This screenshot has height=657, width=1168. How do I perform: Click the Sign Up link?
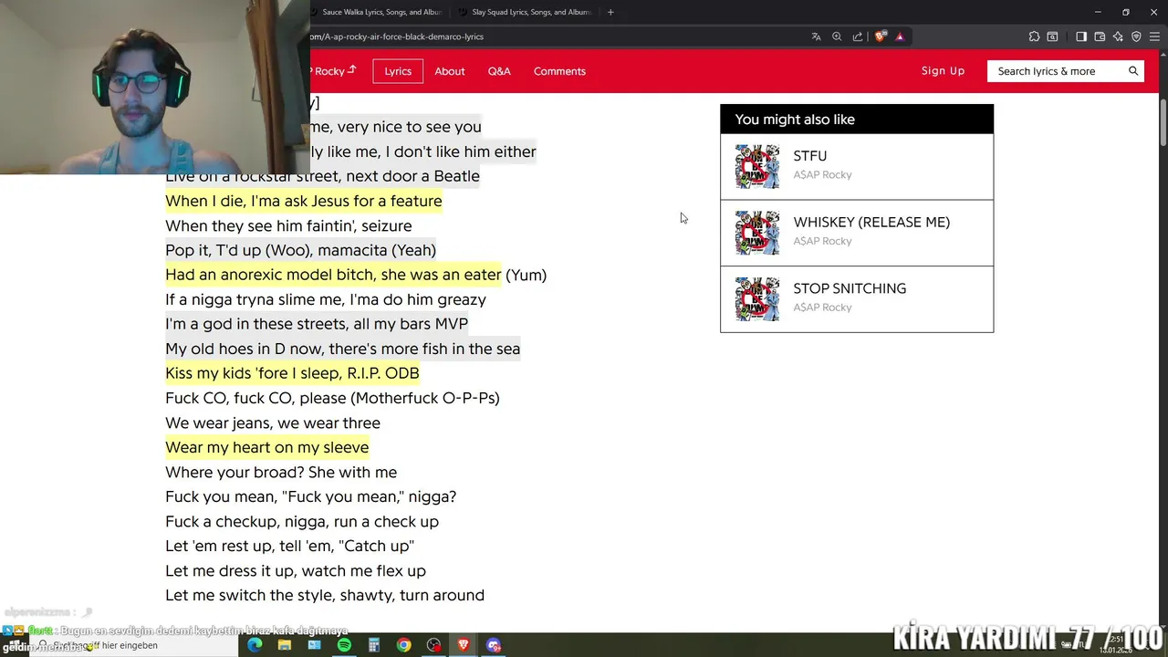(943, 71)
